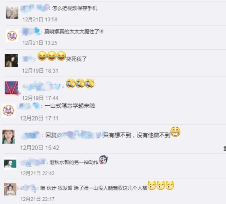Open blurred username before 怎么把视频保存手机
The height and width of the screenshot is (204, 226).
tap(35, 8)
